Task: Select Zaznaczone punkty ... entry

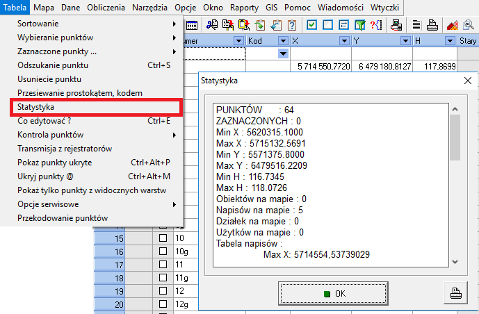Action: tap(92, 51)
